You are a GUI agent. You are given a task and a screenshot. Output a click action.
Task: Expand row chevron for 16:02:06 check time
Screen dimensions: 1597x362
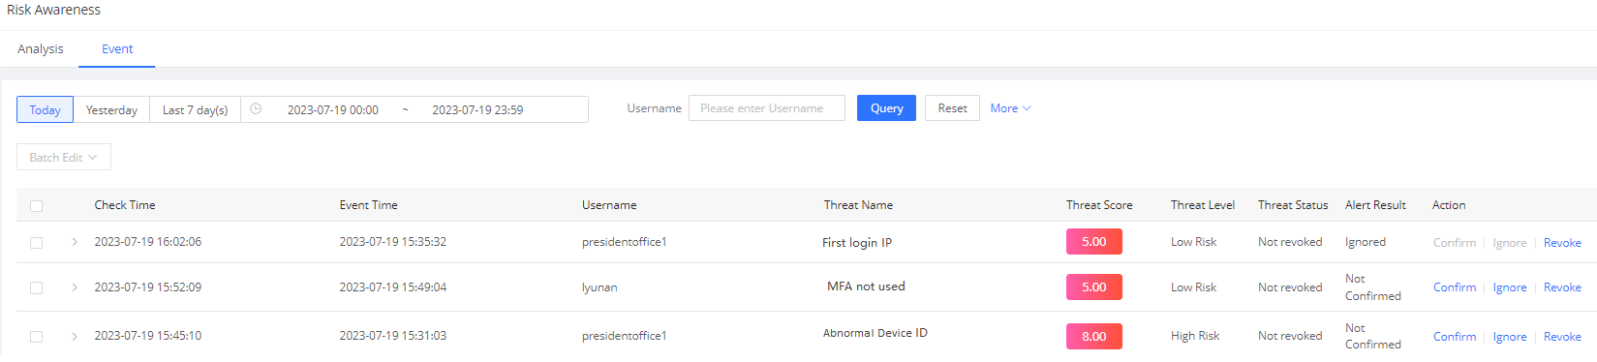click(75, 242)
